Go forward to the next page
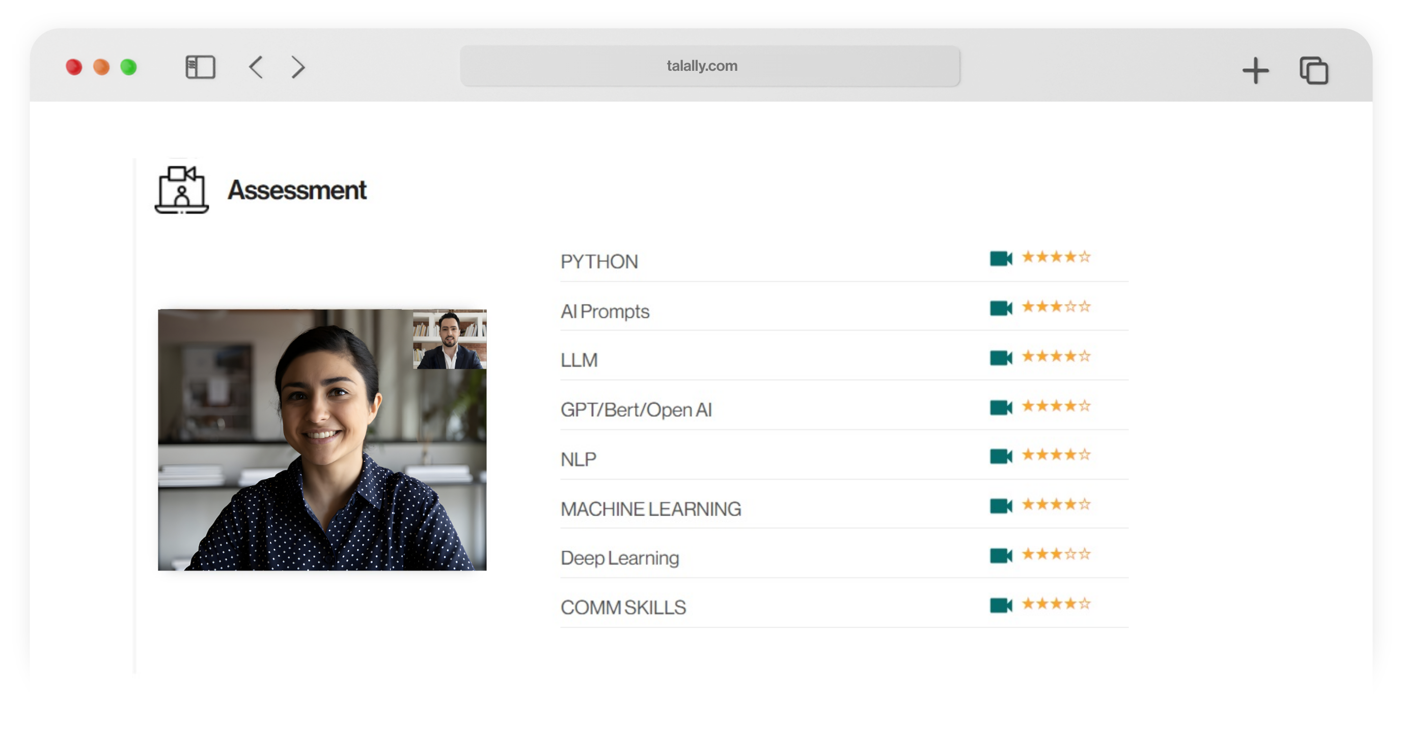1404x756 pixels. 297,67
